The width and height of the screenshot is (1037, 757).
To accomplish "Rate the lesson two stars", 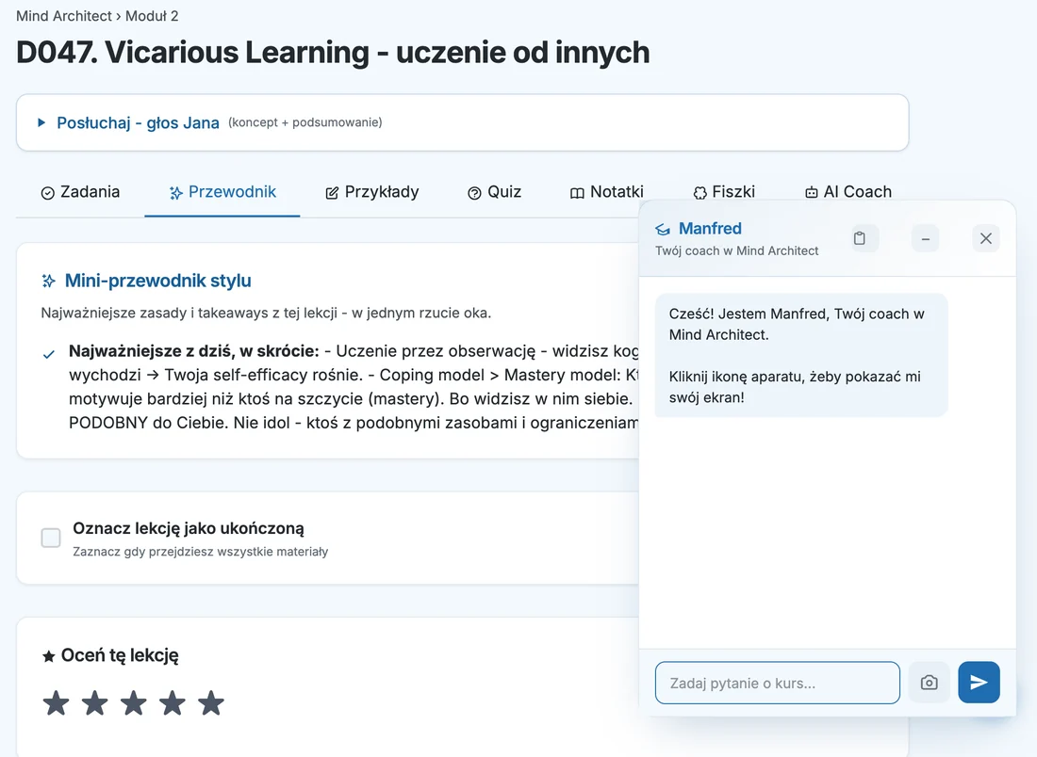I will [94, 702].
